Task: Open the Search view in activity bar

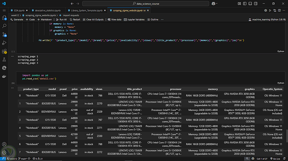Action: coord(4,26)
